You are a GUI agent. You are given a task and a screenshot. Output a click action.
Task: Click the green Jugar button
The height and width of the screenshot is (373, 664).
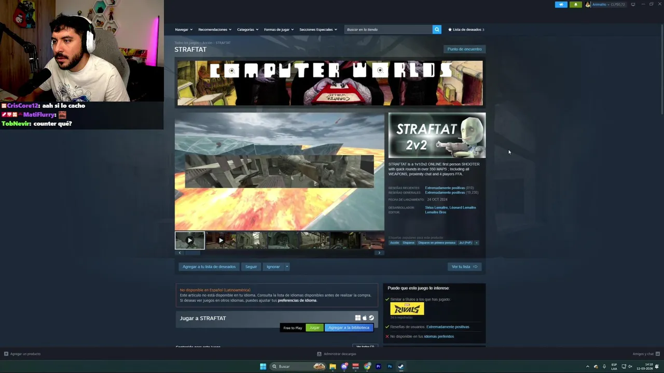[314, 327]
